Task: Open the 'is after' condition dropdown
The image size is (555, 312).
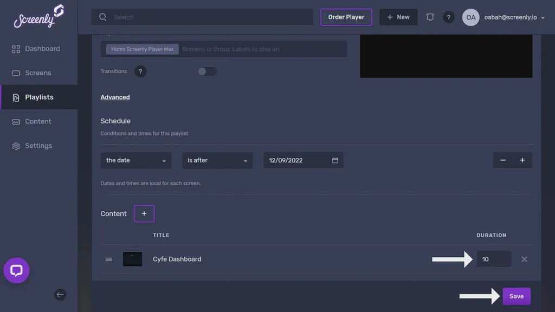Action: [217, 160]
